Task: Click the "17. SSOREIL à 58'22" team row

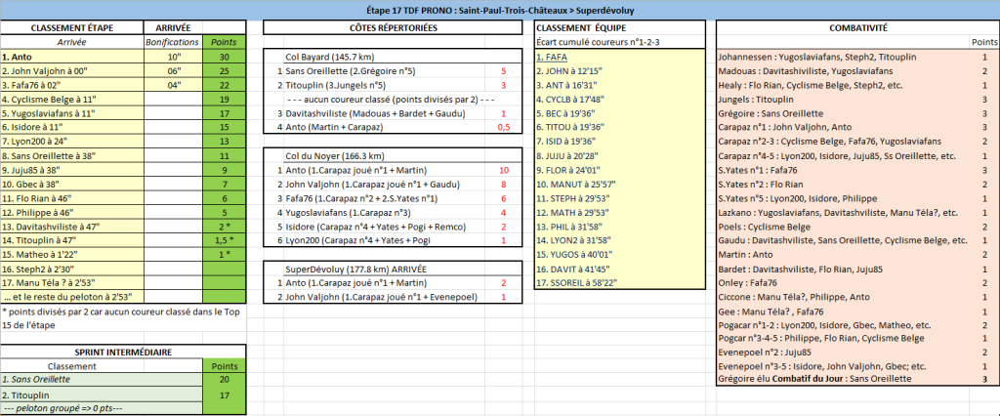Action: 574,281
